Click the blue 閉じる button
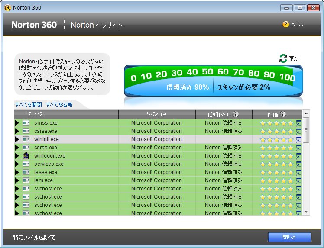324x248 pixels. click(289, 237)
